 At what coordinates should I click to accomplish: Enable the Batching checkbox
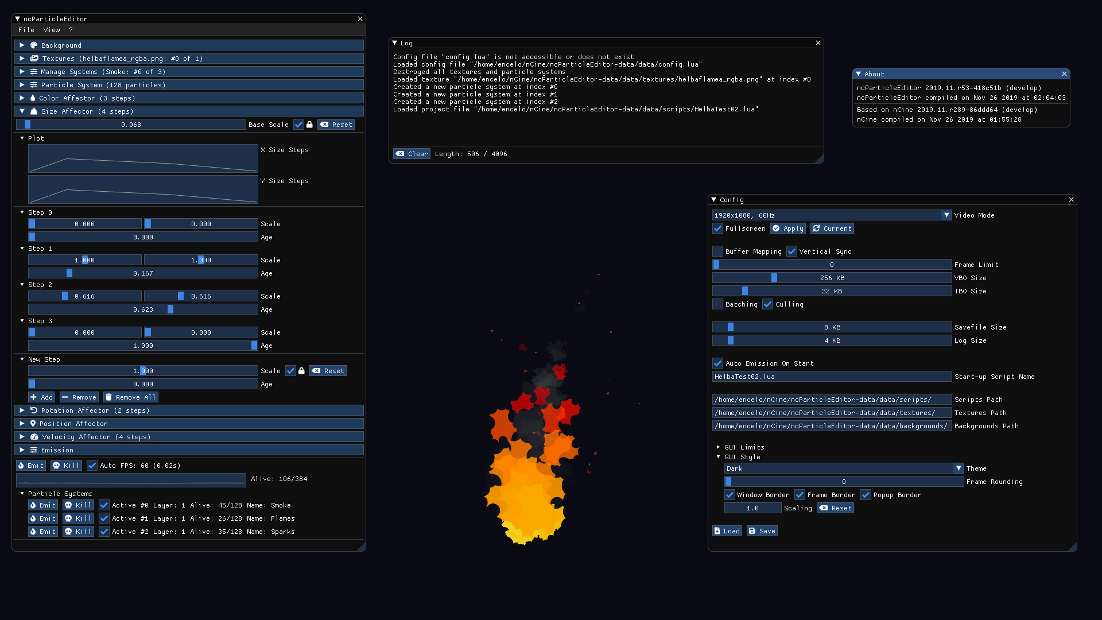pos(717,304)
